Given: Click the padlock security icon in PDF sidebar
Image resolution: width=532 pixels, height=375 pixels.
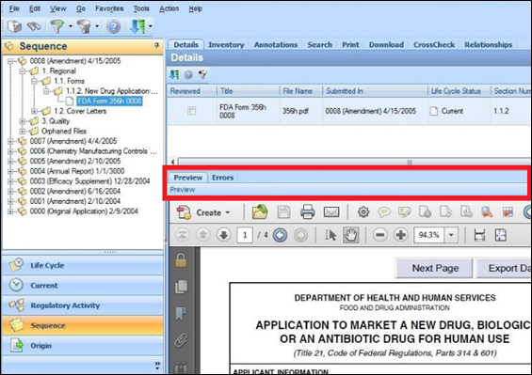Looking at the screenshot, I should pyautogui.click(x=181, y=260).
